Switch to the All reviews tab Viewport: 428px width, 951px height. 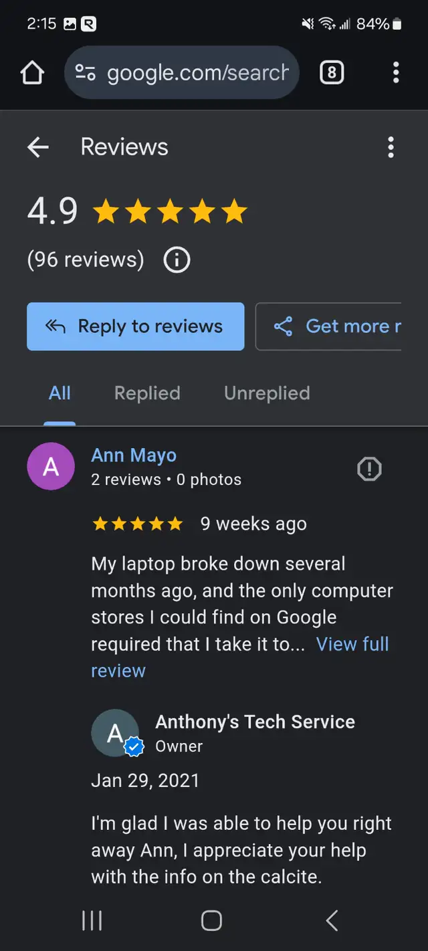pos(60,393)
